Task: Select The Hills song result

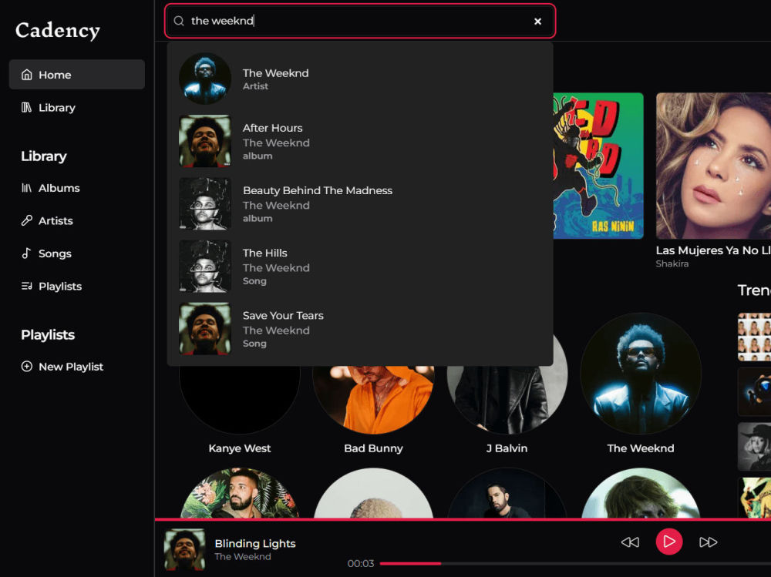Action: [x=360, y=266]
